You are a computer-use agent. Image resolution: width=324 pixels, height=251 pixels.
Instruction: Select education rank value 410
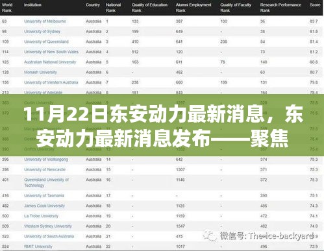[135, 42]
